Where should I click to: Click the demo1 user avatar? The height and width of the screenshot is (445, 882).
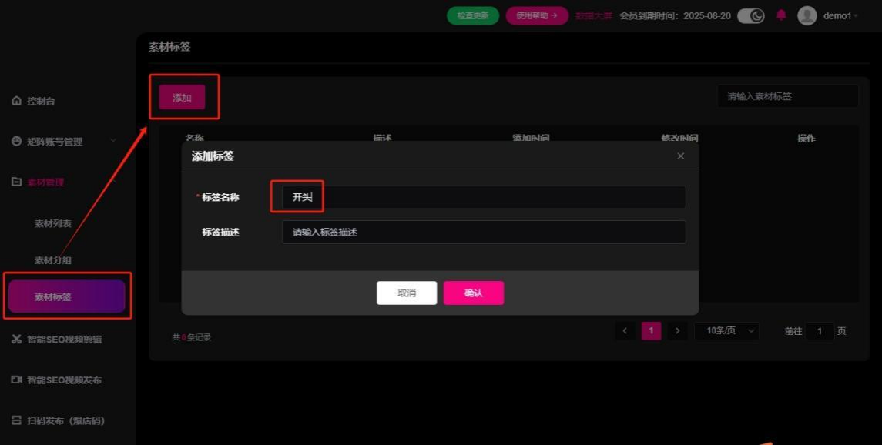coord(807,15)
